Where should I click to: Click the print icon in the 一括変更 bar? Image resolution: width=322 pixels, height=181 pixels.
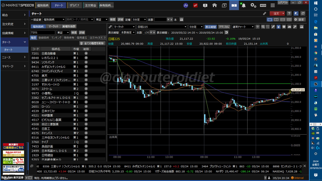[x=182, y=20]
